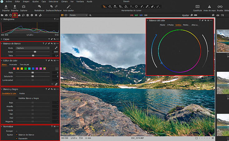
Task: Click the Ajustar zoom-to-fit label
Action: click(186, 15)
